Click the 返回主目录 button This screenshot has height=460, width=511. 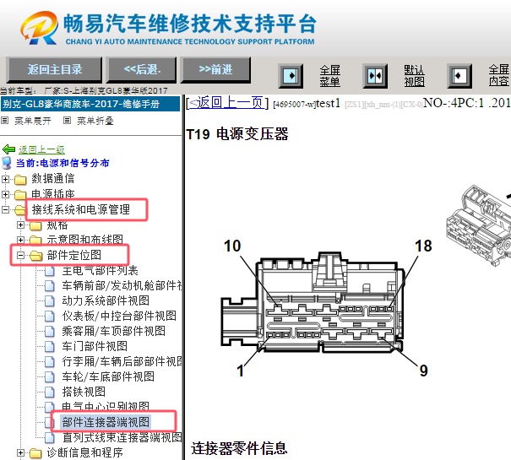(54, 69)
